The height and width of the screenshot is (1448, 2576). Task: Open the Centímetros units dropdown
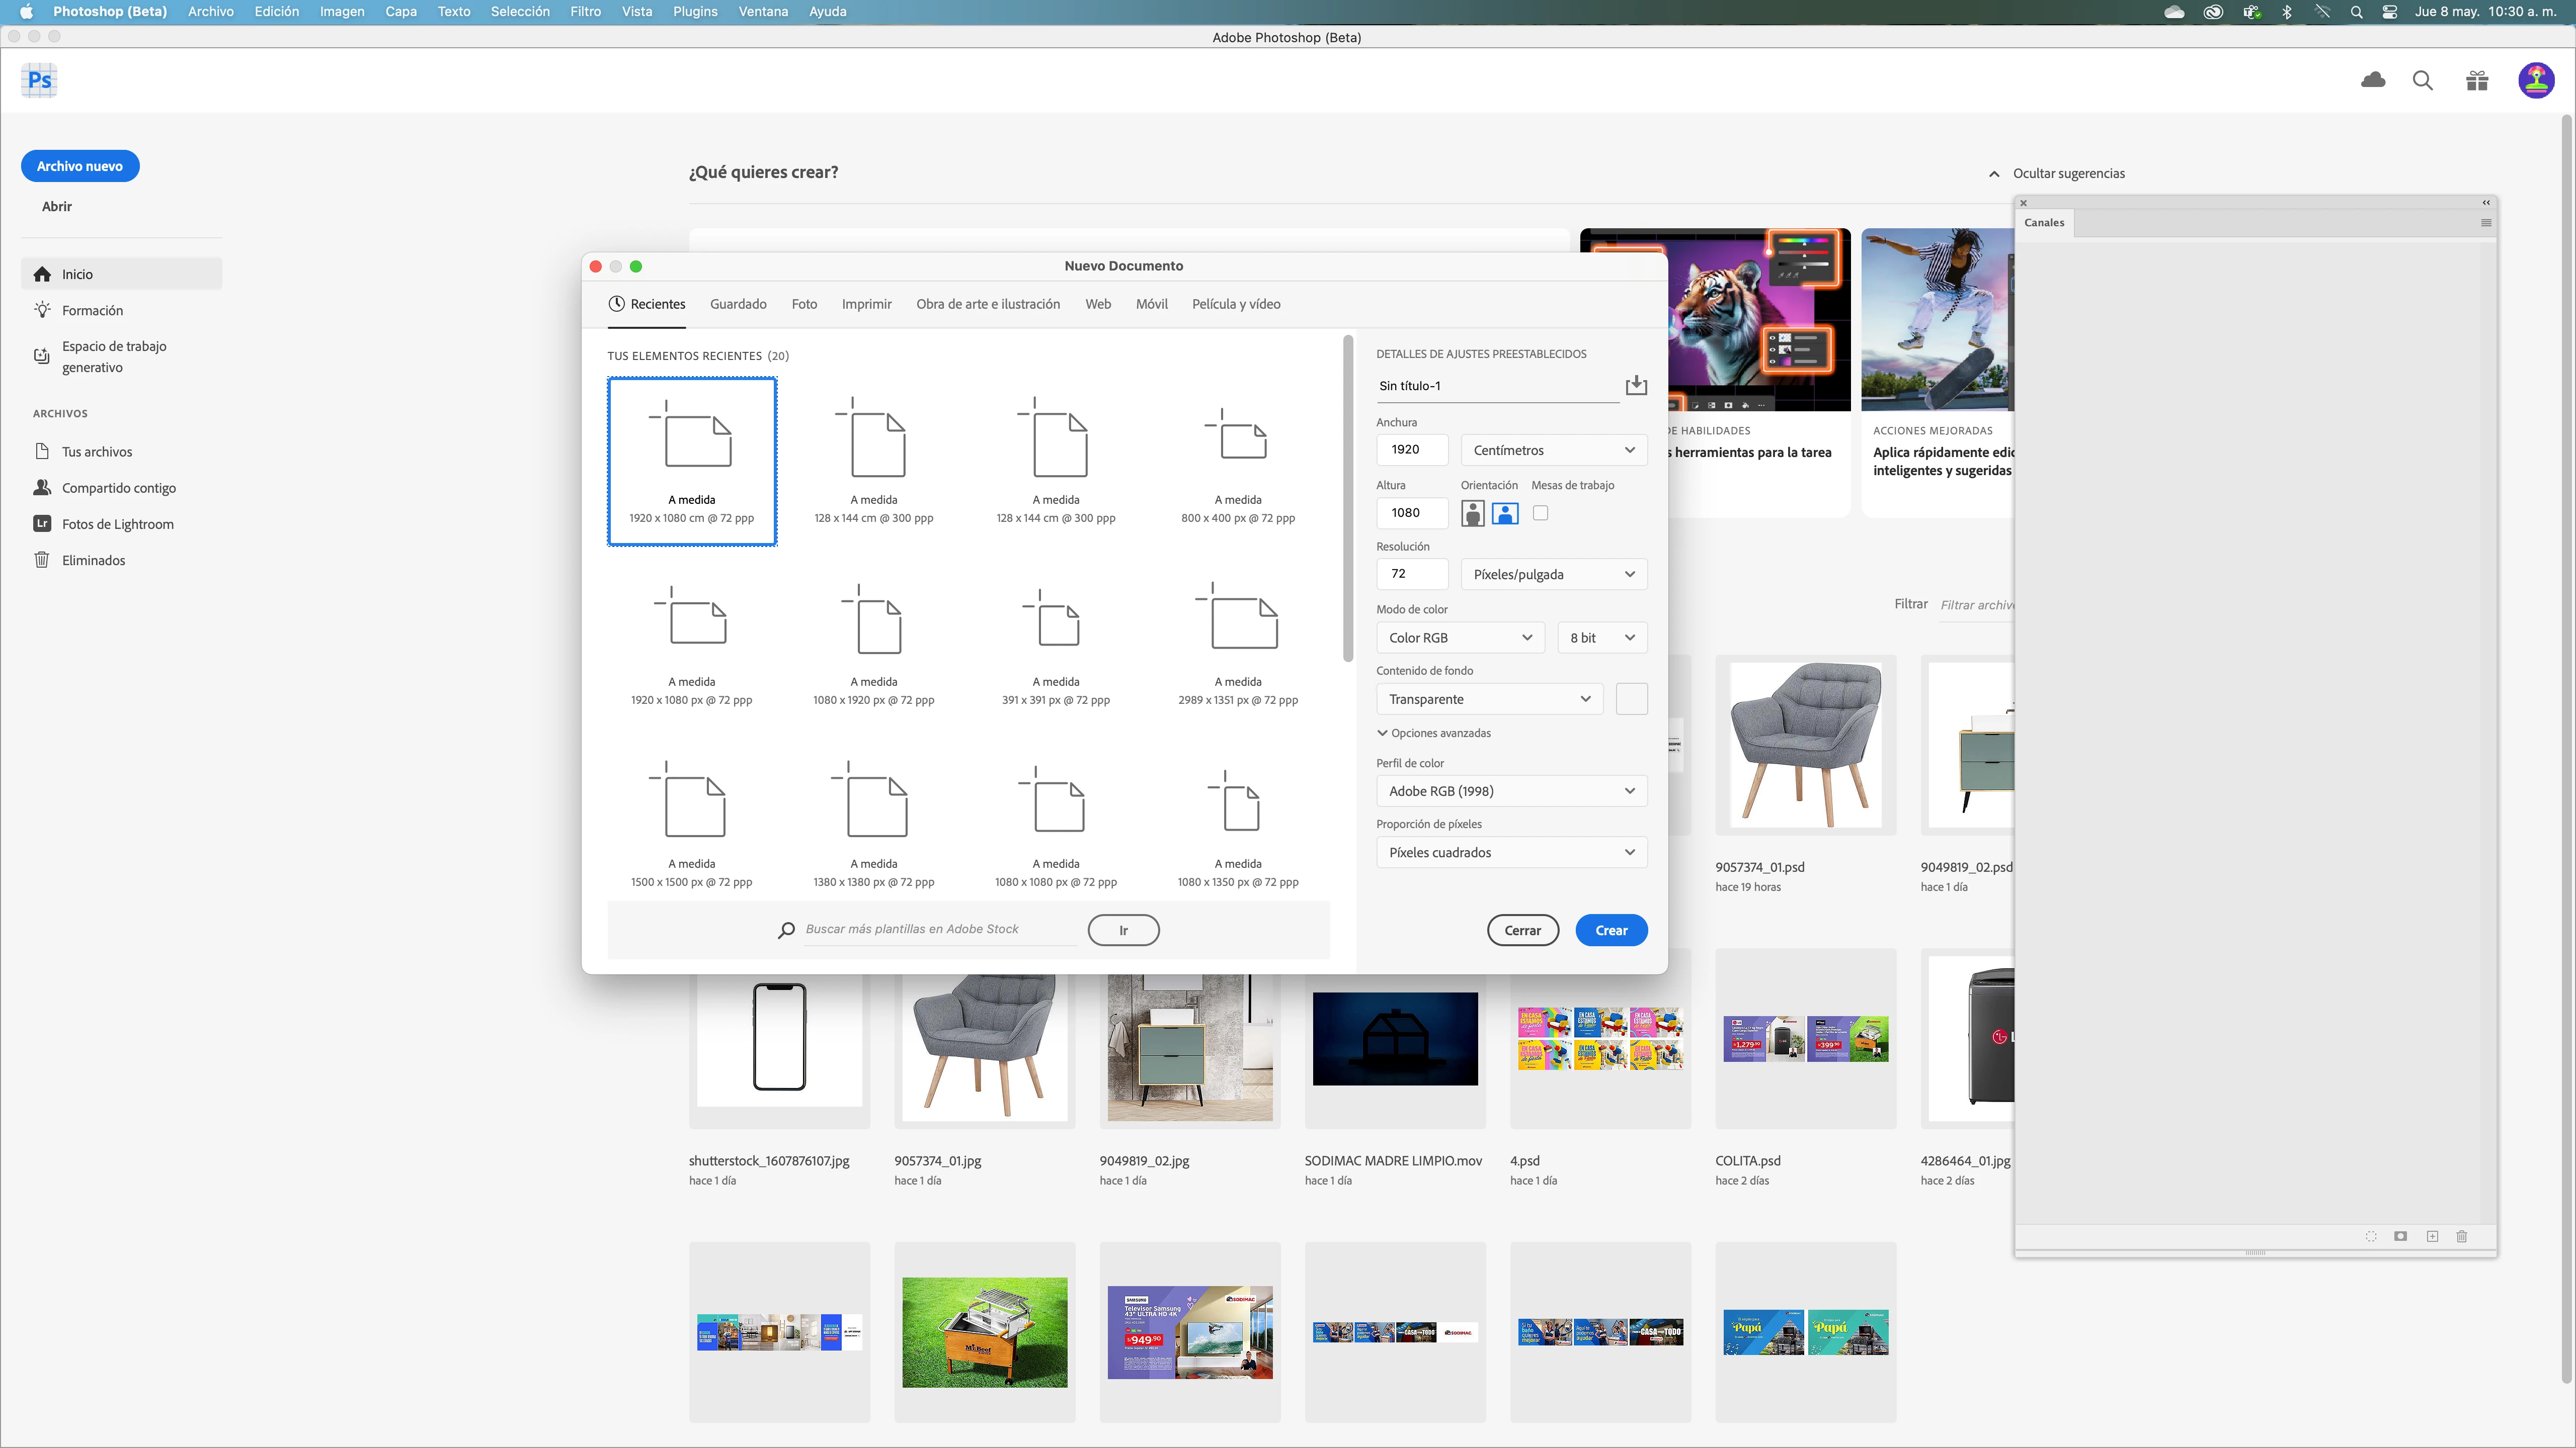1553,449
